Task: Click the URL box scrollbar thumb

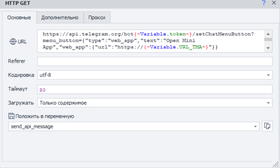Action: (269, 39)
